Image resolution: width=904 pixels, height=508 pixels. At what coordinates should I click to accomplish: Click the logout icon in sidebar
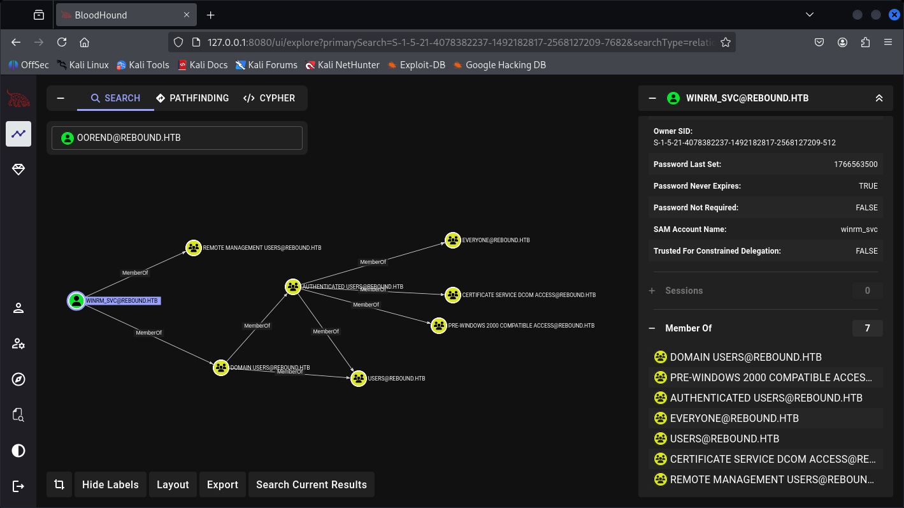click(x=18, y=486)
